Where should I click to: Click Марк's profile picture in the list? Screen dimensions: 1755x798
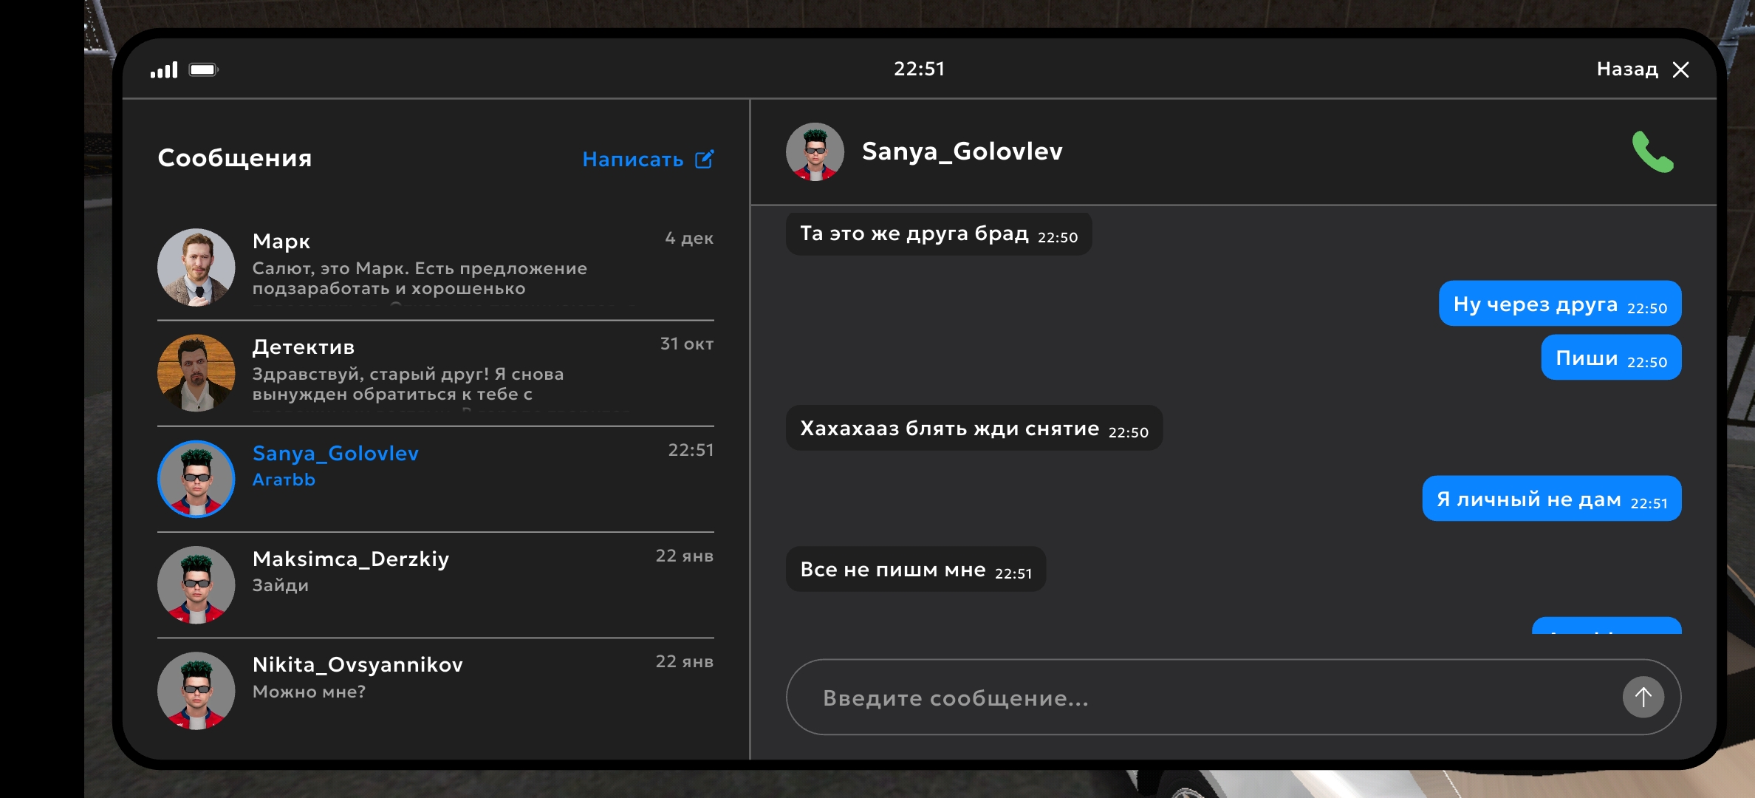(x=196, y=267)
